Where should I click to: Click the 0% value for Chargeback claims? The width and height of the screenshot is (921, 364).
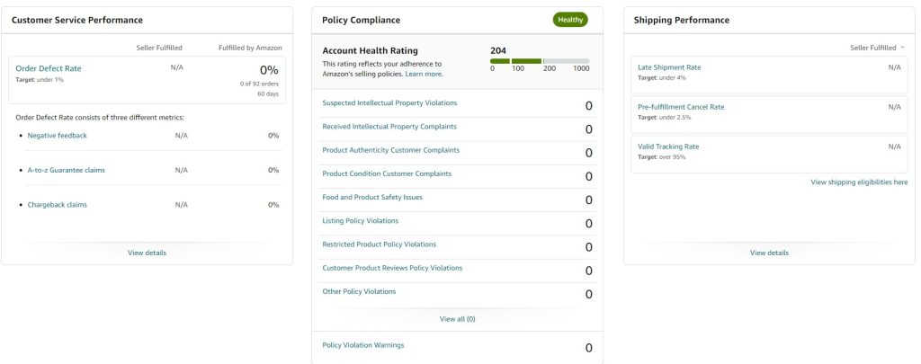click(273, 205)
